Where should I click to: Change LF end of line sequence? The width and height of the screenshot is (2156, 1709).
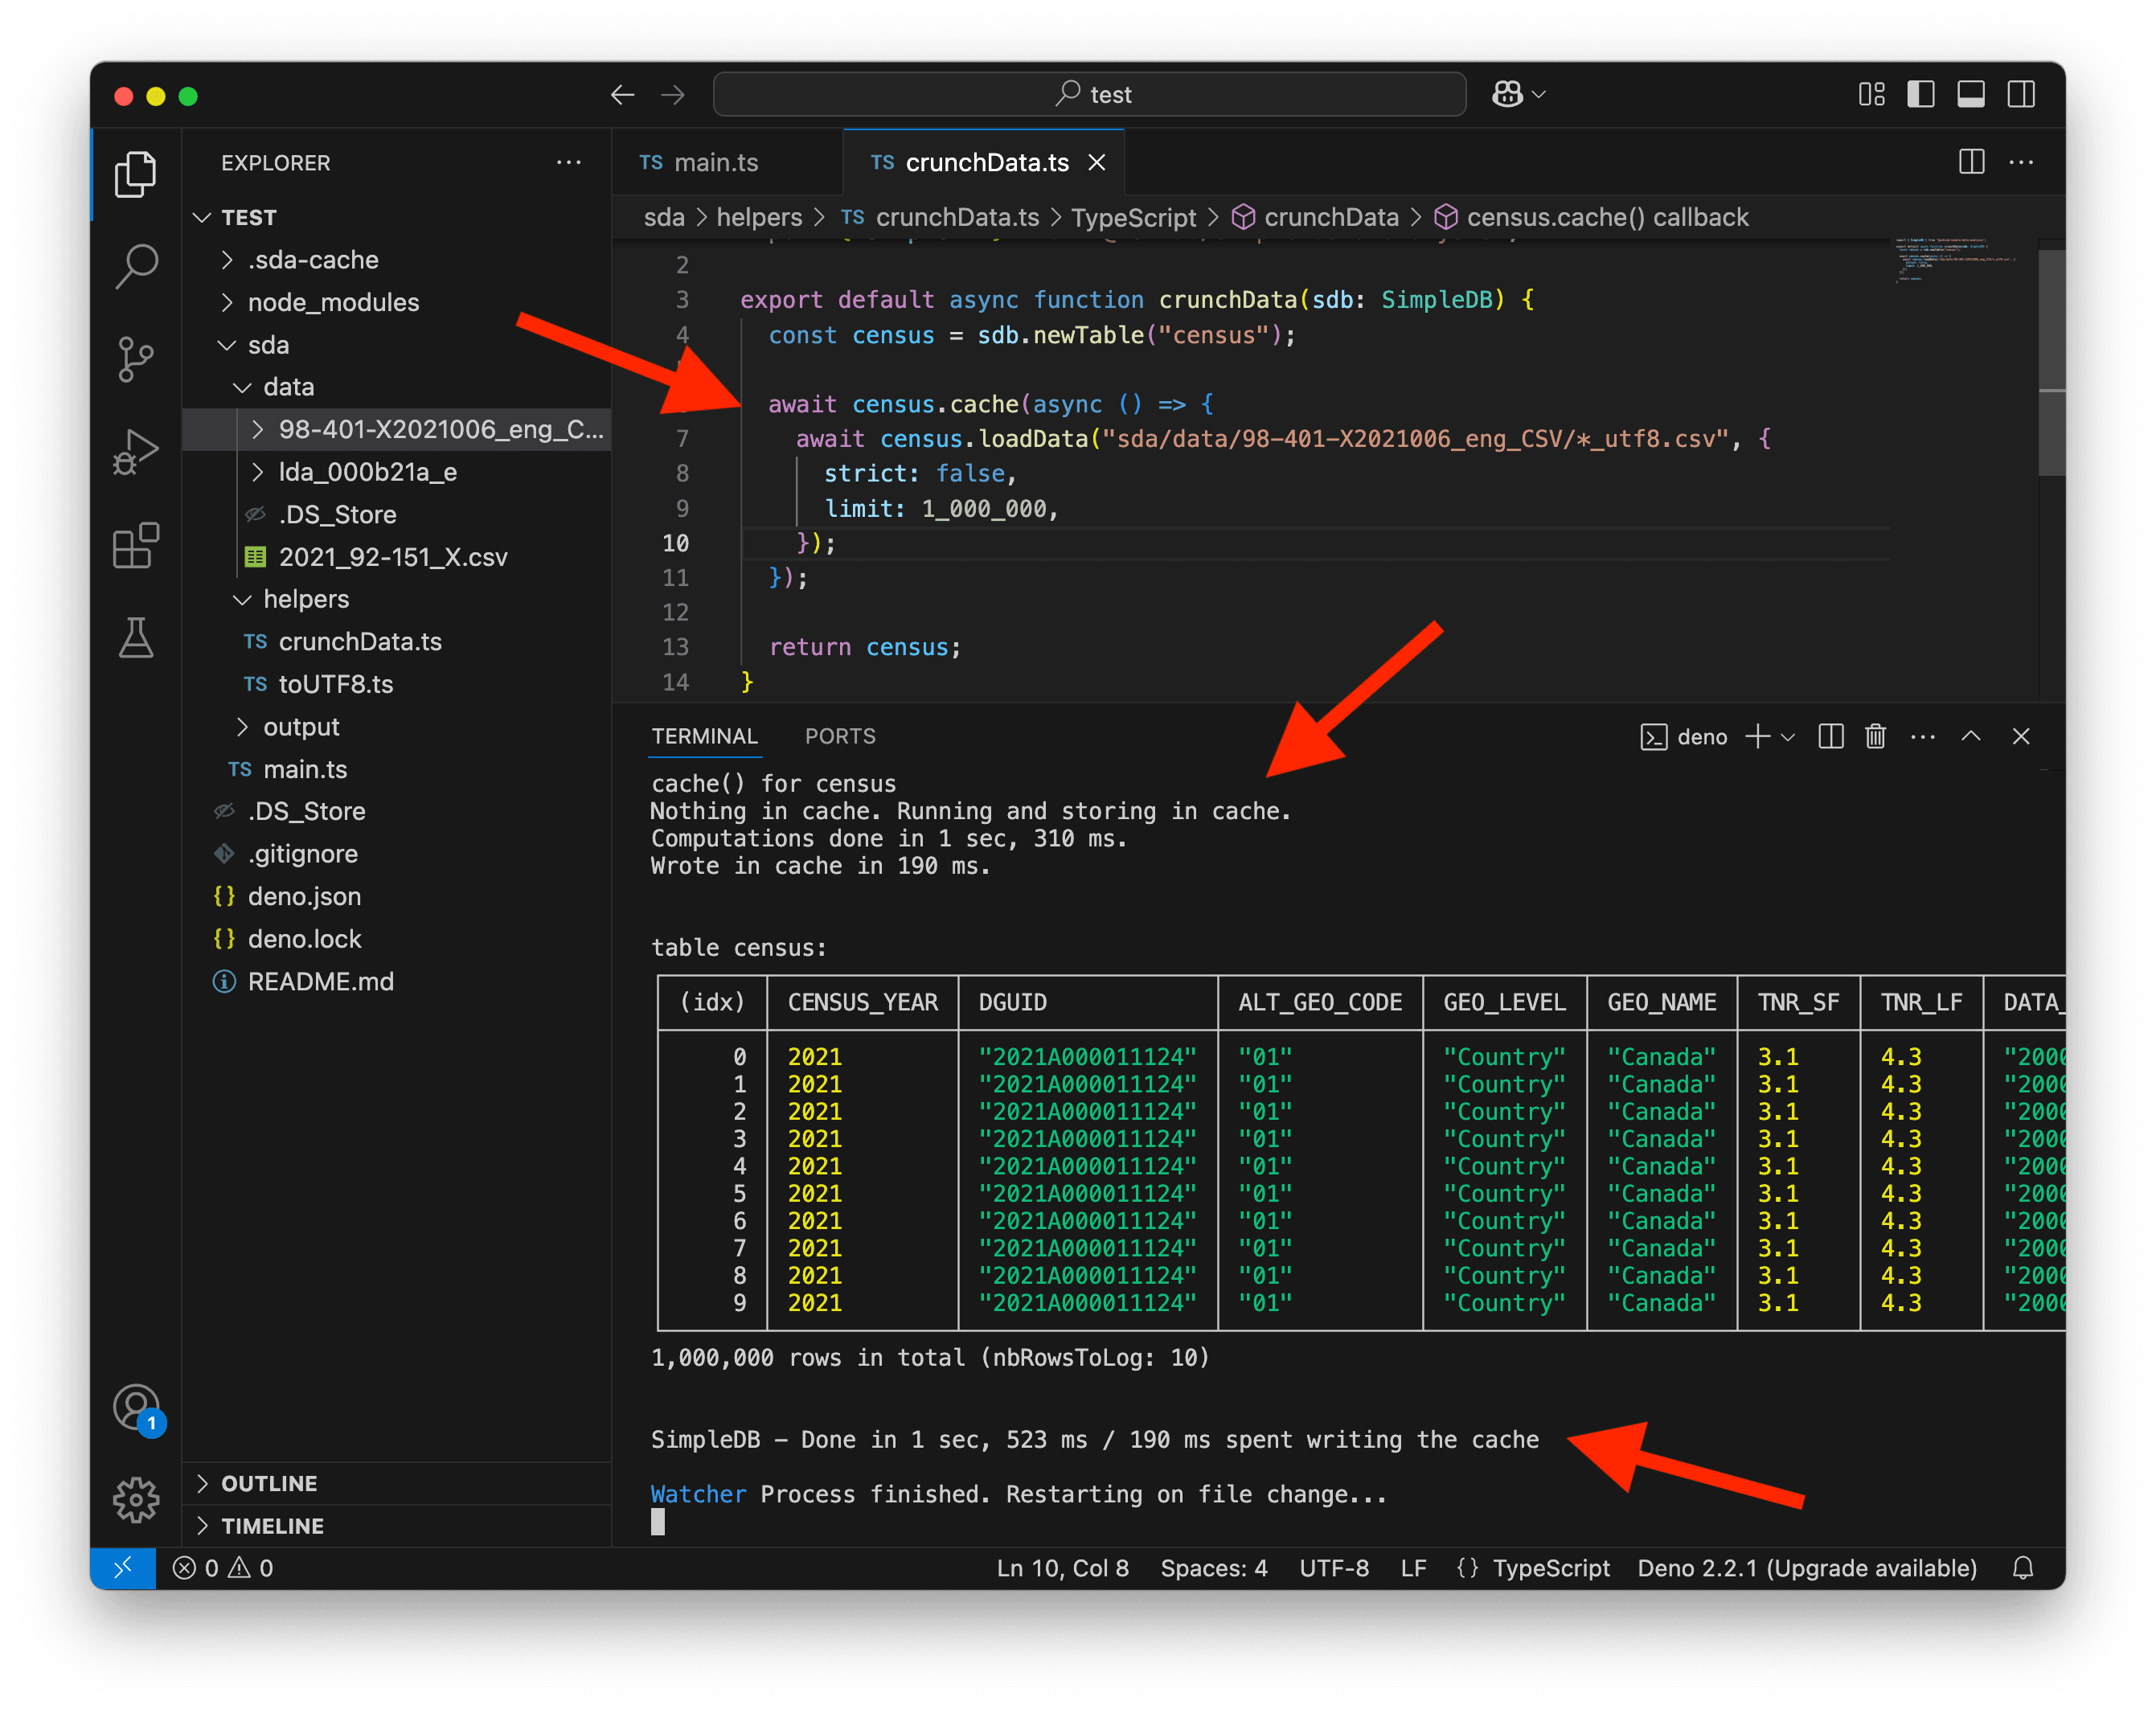click(1413, 1567)
